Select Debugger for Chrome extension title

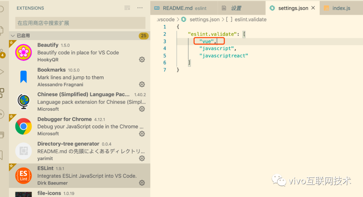pyautogui.click(x=65, y=119)
